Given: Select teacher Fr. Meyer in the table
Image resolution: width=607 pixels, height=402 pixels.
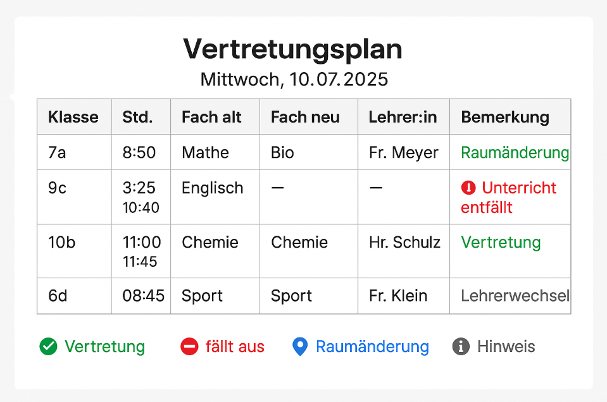Looking at the screenshot, I should point(403,152).
